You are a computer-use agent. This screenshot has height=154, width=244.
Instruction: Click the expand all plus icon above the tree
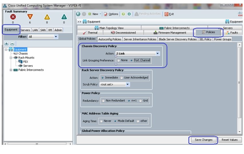click(7, 44)
